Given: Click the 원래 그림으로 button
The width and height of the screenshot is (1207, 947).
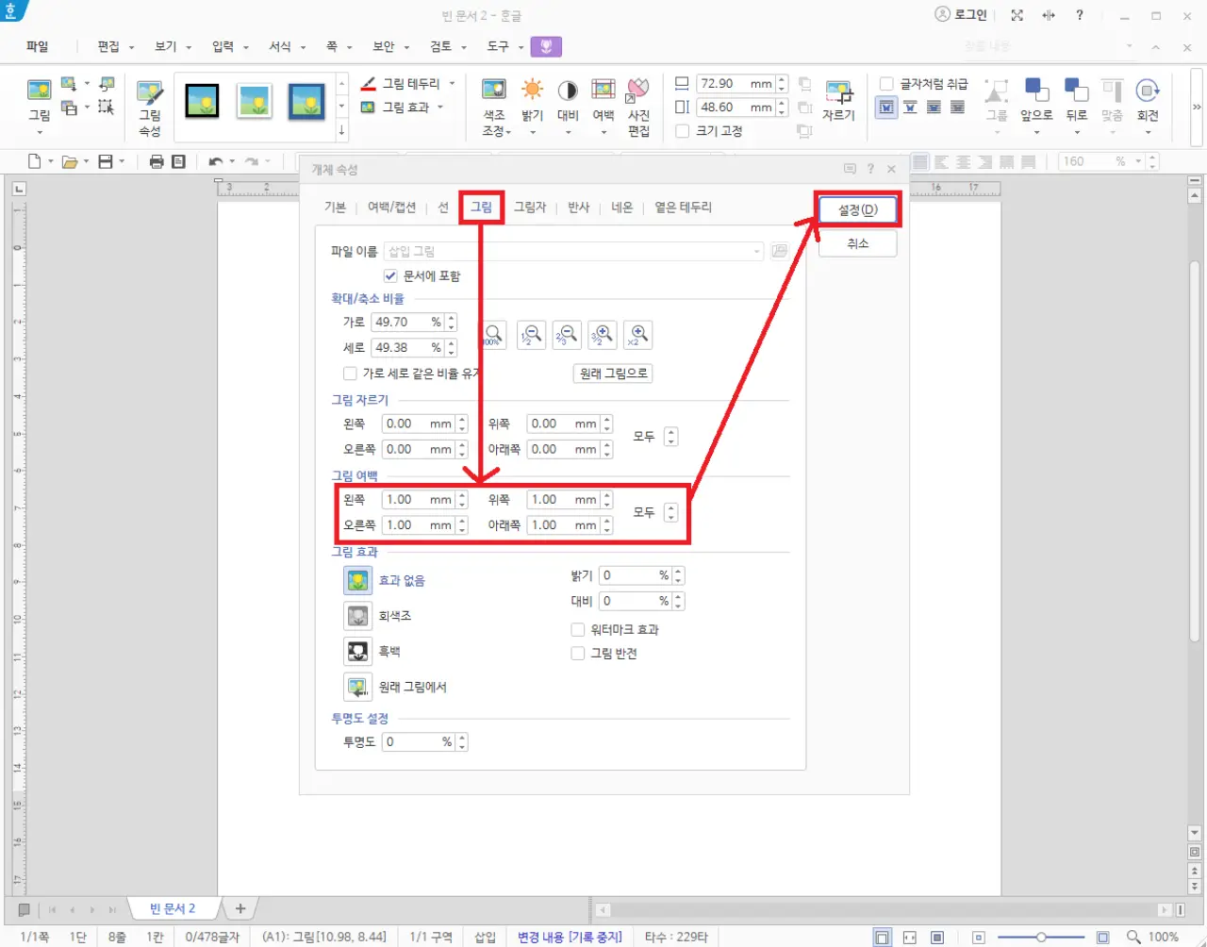Looking at the screenshot, I should click(x=614, y=374).
